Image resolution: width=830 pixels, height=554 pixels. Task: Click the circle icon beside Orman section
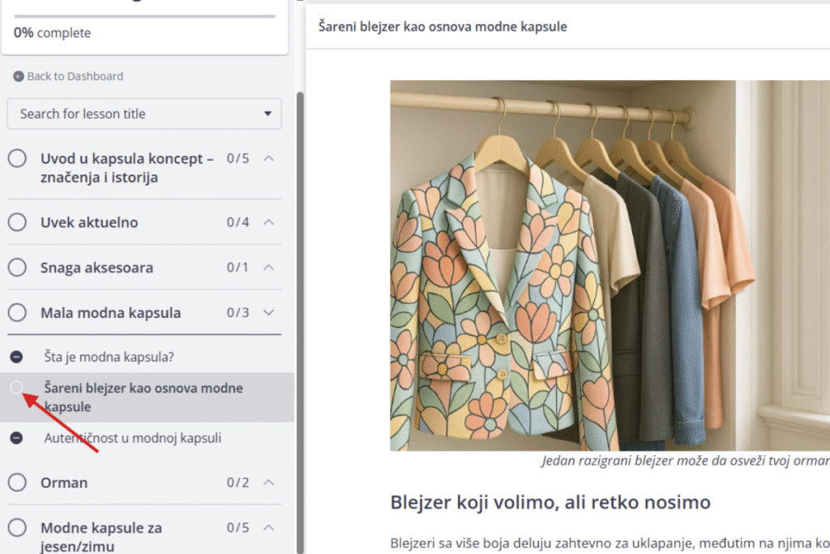[x=17, y=483]
